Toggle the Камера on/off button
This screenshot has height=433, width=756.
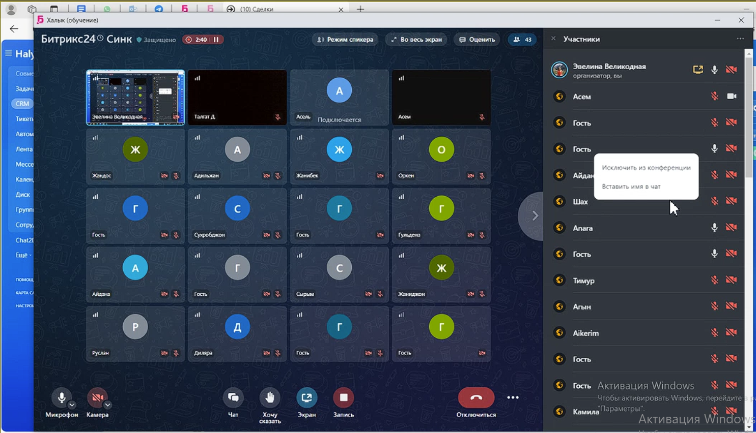click(x=97, y=397)
